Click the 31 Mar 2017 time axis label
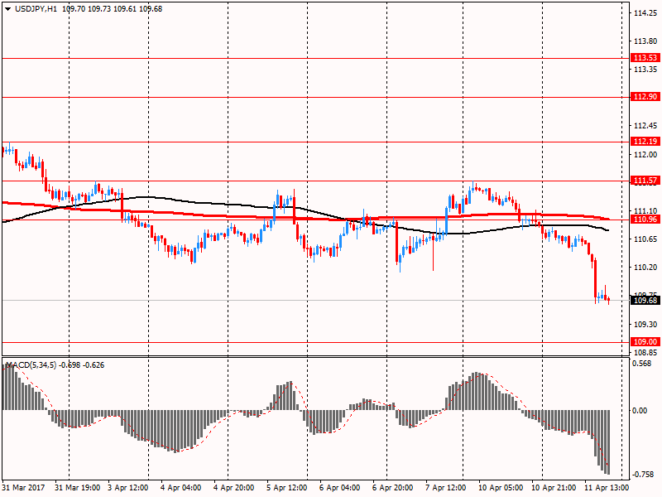The image size is (662, 497). 23,487
